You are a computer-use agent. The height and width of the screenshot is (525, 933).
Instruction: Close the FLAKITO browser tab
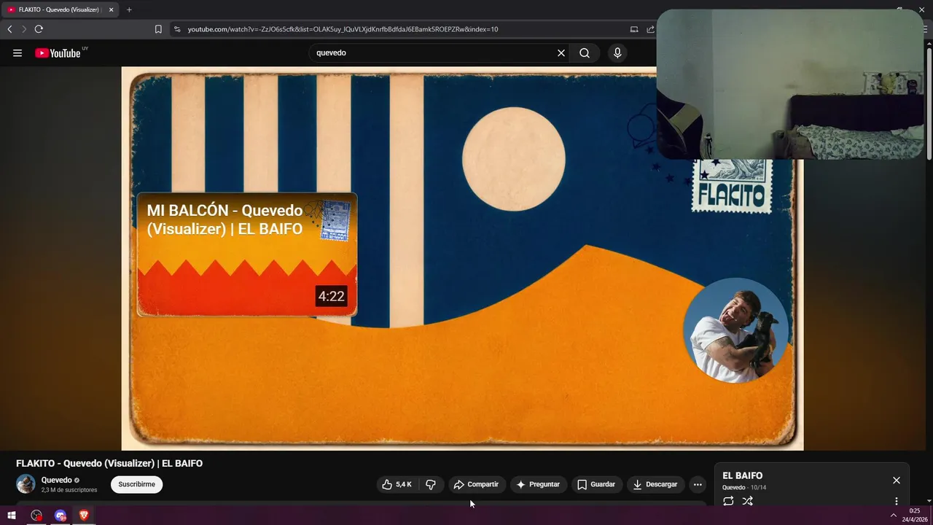pyautogui.click(x=112, y=9)
